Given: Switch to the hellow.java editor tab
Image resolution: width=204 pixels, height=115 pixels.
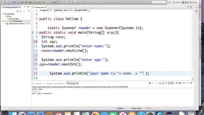Looking at the screenshot, I should (x=39, y=7).
